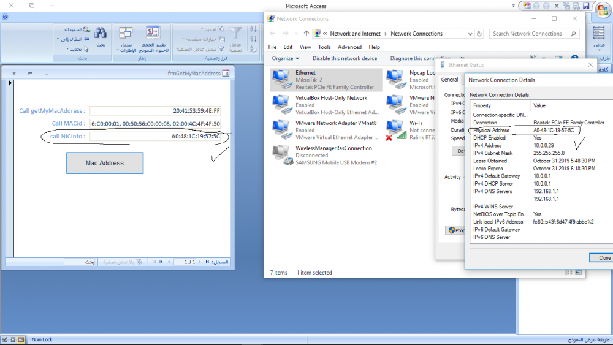Select WirelessManagerRasConnection item

pos(326,155)
